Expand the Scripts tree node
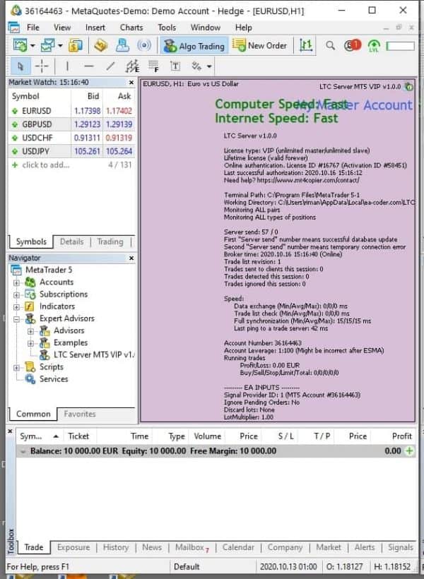Viewport: 424px width, 579px height. (x=17, y=368)
